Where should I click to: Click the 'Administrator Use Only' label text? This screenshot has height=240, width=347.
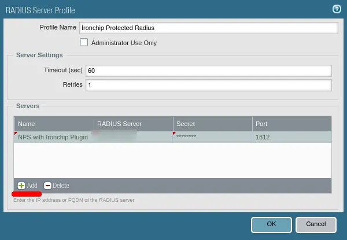tap(124, 43)
